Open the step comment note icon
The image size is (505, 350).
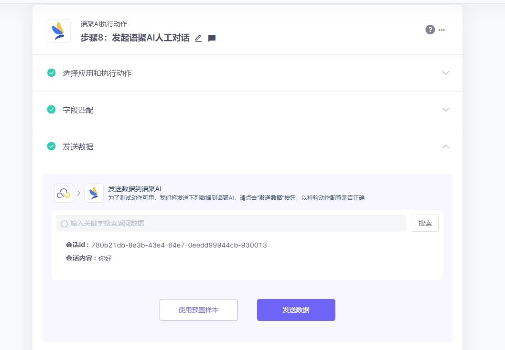(x=212, y=38)
